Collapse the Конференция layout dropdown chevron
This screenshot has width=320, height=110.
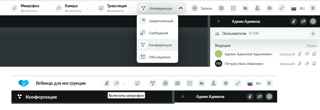(x=181, y=8)
